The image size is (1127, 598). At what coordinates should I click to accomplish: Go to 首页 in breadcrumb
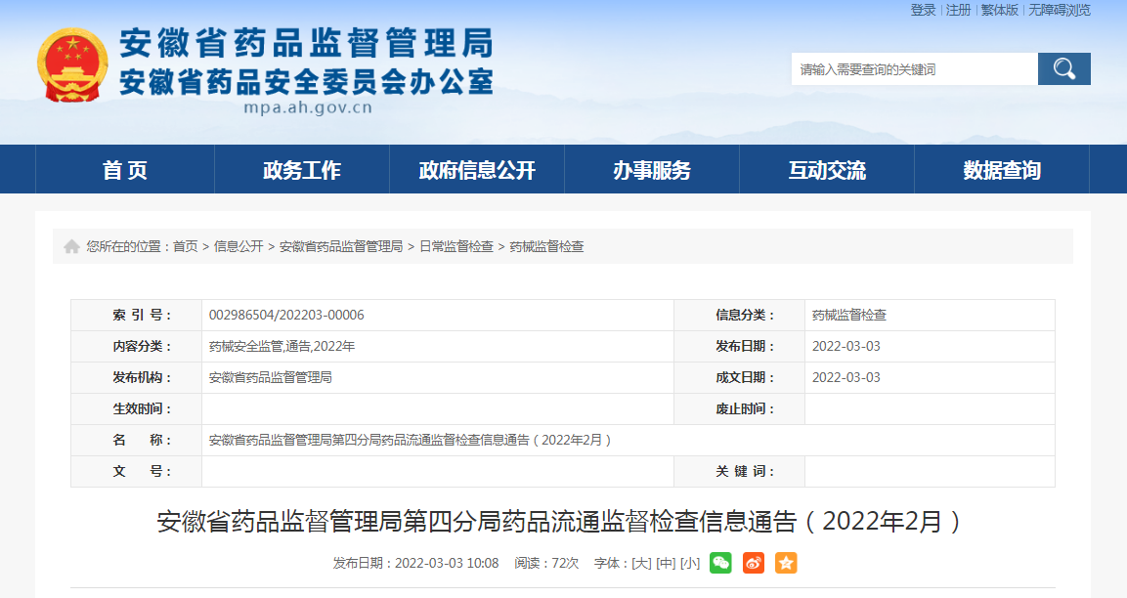(x=186, y=246)
